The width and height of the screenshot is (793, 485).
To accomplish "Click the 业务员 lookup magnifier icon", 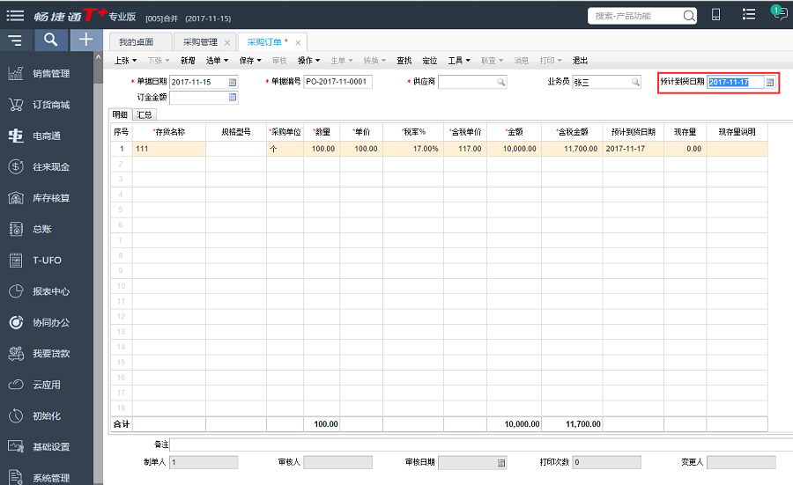I will click(x=634, y=82).
